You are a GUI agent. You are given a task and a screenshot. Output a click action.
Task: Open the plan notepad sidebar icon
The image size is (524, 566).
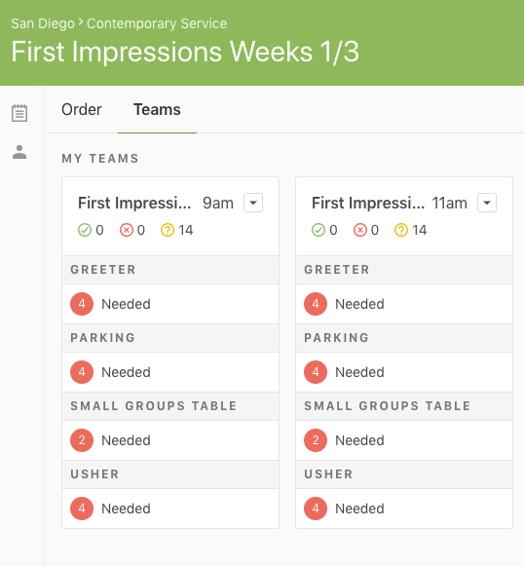(x=19, y=113)
